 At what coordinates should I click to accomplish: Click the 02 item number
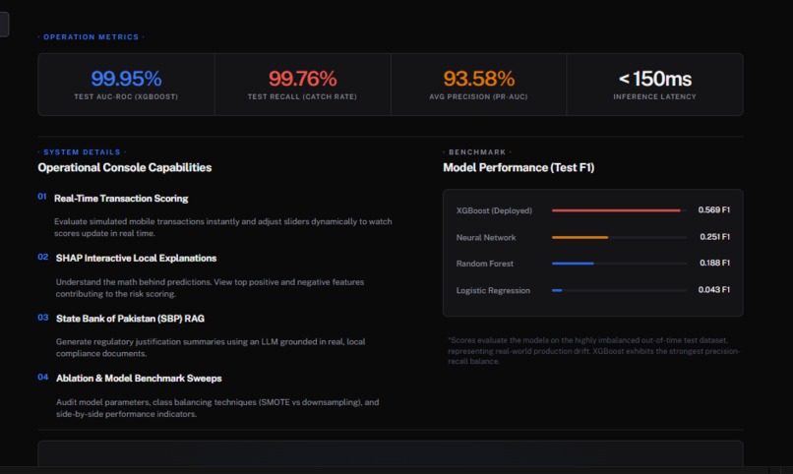43,257
